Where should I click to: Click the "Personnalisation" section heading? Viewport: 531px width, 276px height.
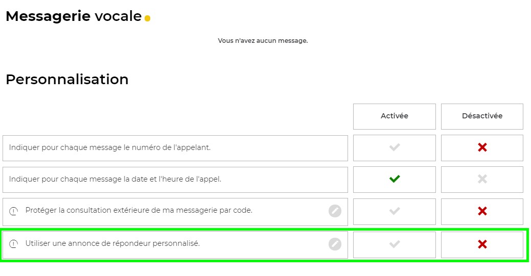point(67,80)
